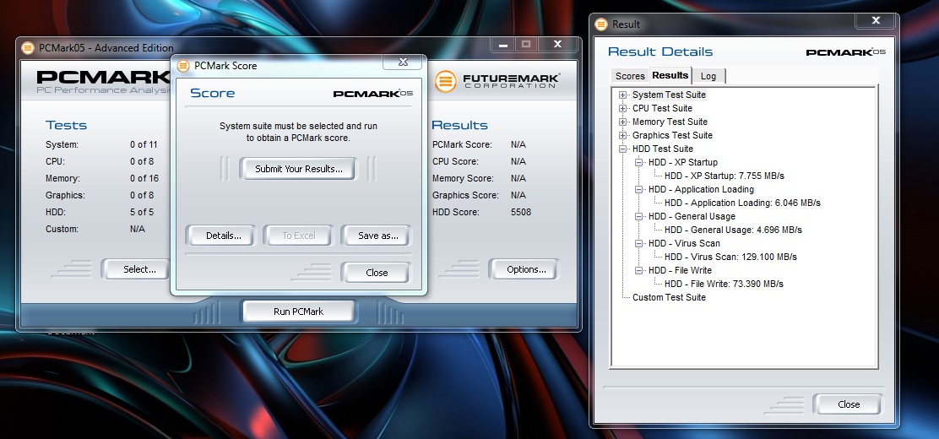939x439 pixels.
Task: Switch to the Scores tab
Action: coord(630,76)
